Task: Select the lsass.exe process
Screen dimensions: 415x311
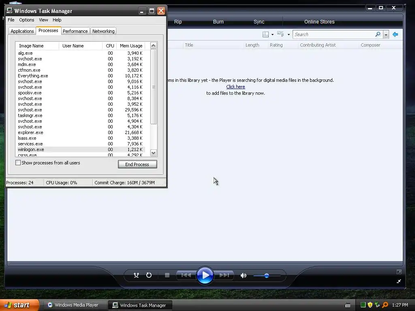Action: pos(80,138)
